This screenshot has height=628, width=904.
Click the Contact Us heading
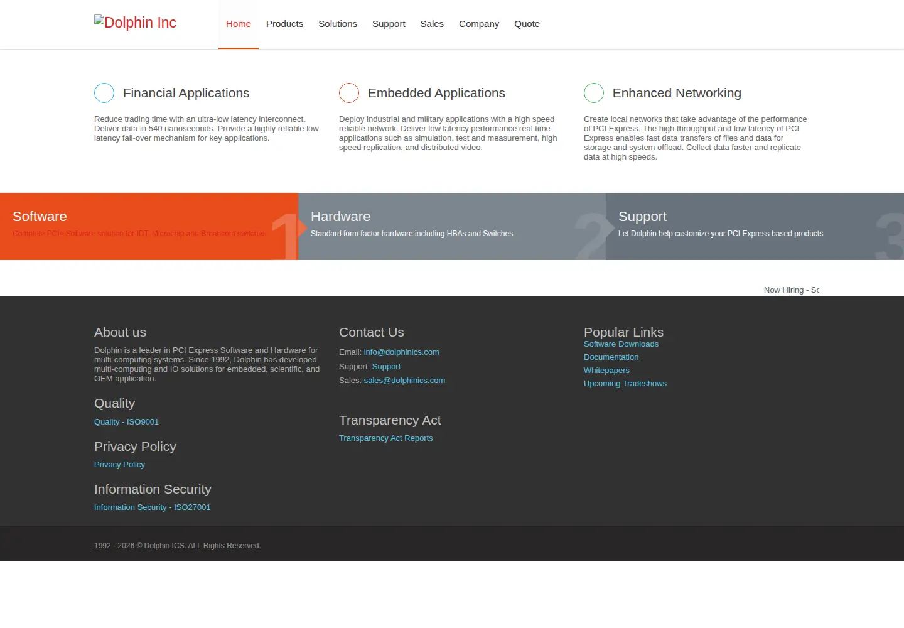[372, 332]
